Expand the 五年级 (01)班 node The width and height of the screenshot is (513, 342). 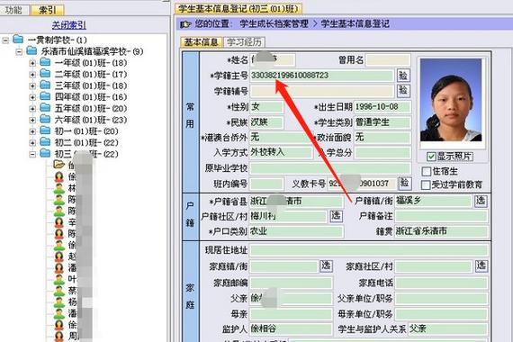(32, 109)
